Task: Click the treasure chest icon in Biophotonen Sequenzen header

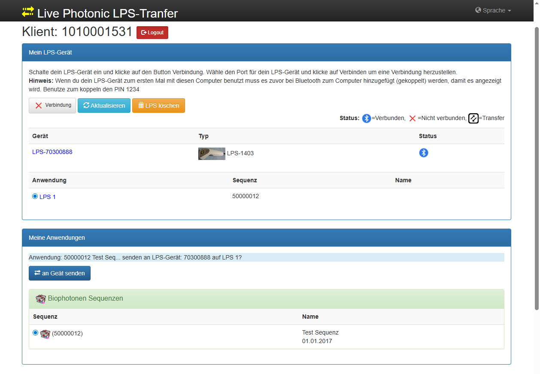Action: [41, 299]
